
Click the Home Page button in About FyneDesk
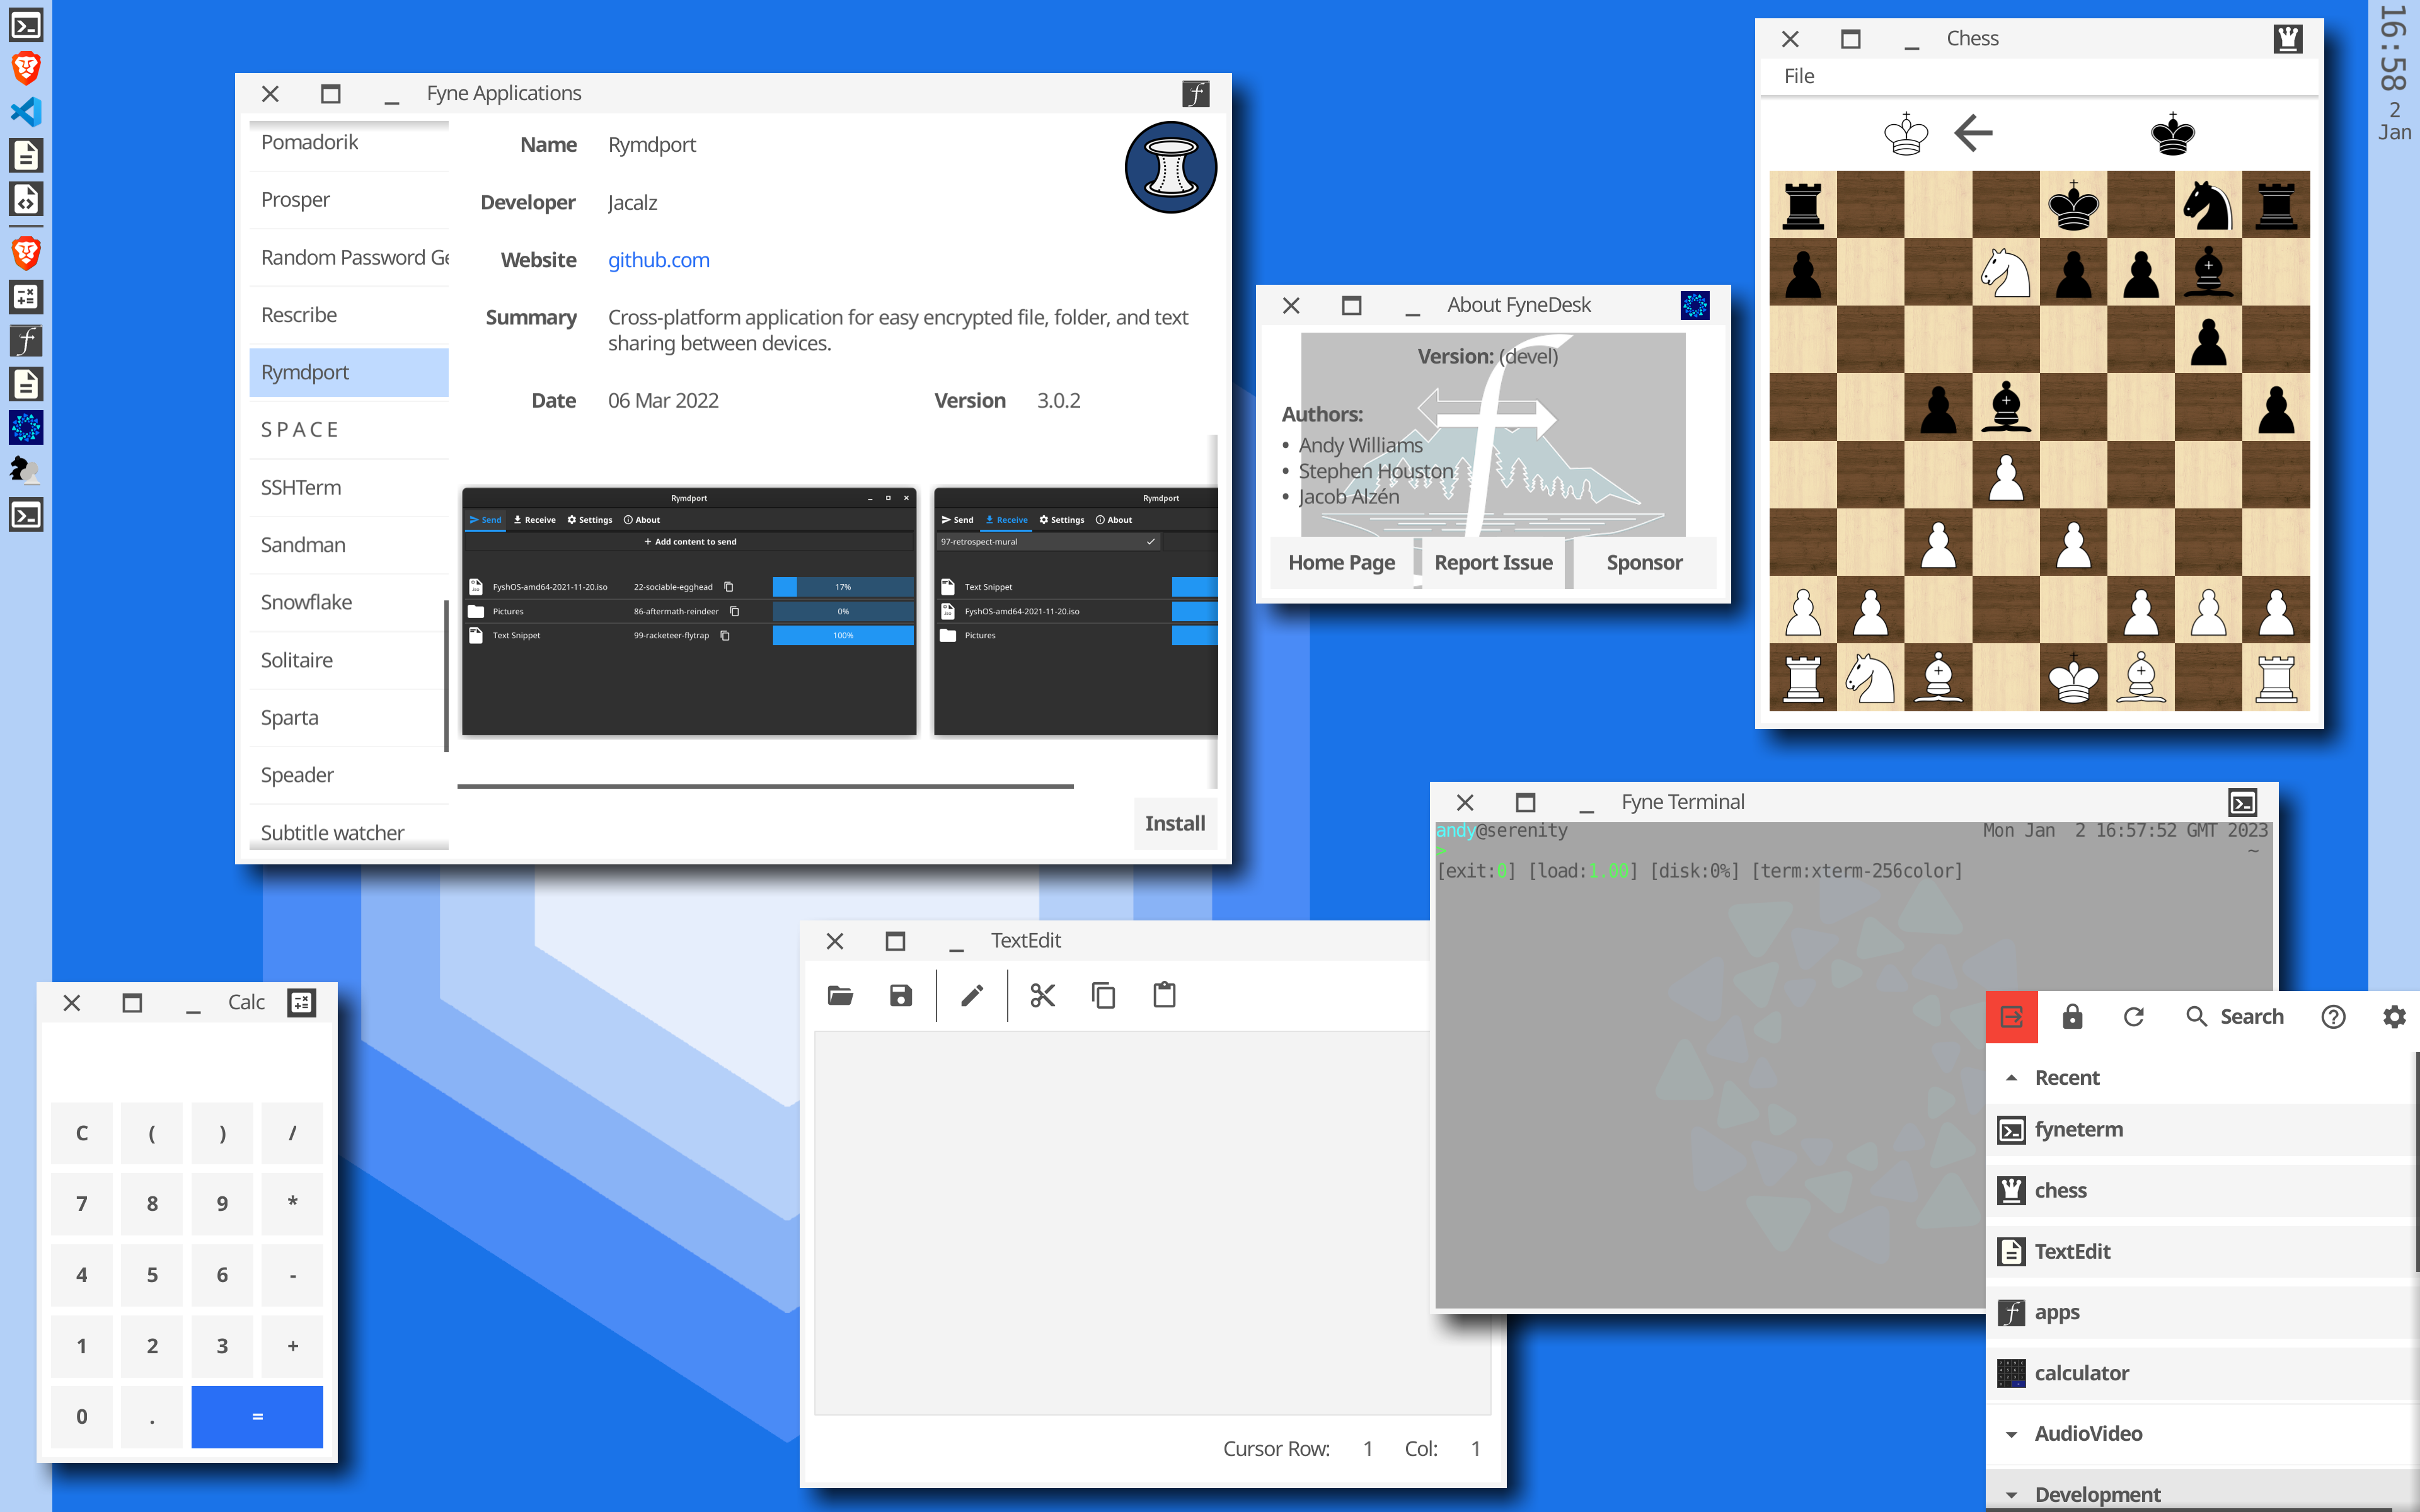[1341, 562]
